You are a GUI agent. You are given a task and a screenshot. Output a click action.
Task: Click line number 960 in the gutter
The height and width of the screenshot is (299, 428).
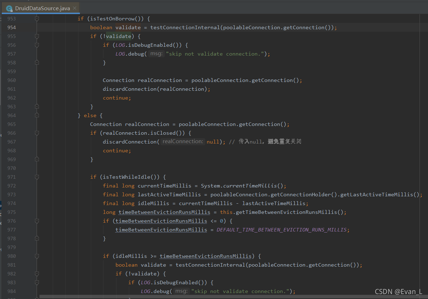click(11, 80)
